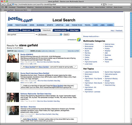Viewport: 132px width, 125px height.
Task: Show audio only results
Action: 45,51
